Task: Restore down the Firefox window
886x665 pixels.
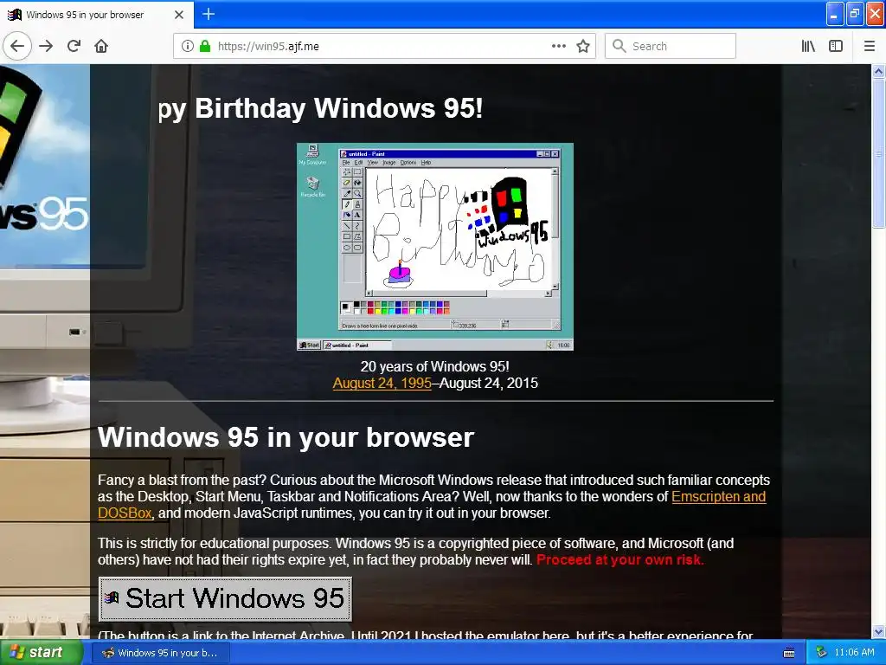Action: pyautogui.click(x=855, y=14)
